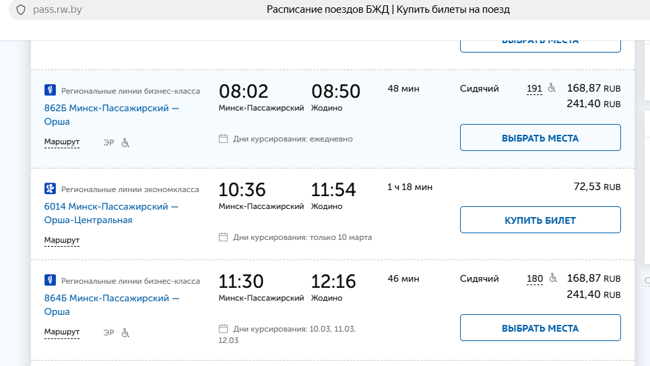Click 'Минск-Пассажирский' under 10:36
Viewport: 650px width, 366px height.
pyautogui.click(x=261, y=206)
